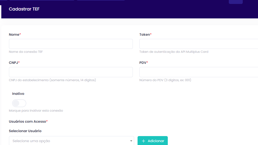Focus the Nome input field
Screen dimensions: 258x145
71,44
